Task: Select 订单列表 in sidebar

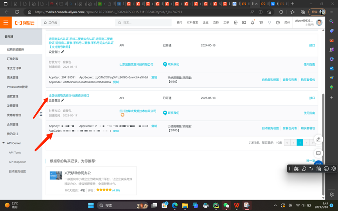Action: 13,59
